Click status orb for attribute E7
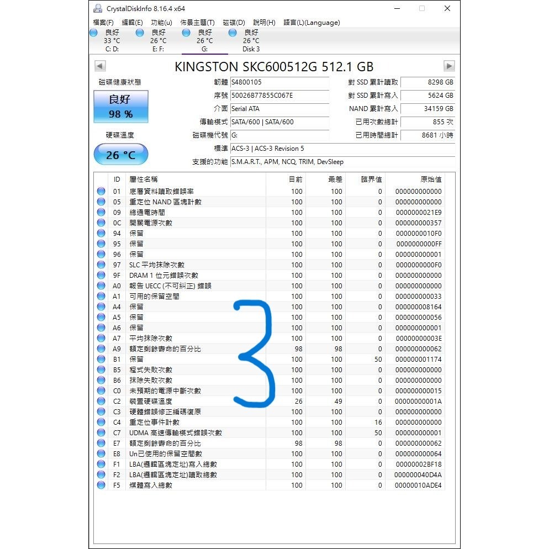This screenshot has height=549, width=549. (x=101, y=444)
